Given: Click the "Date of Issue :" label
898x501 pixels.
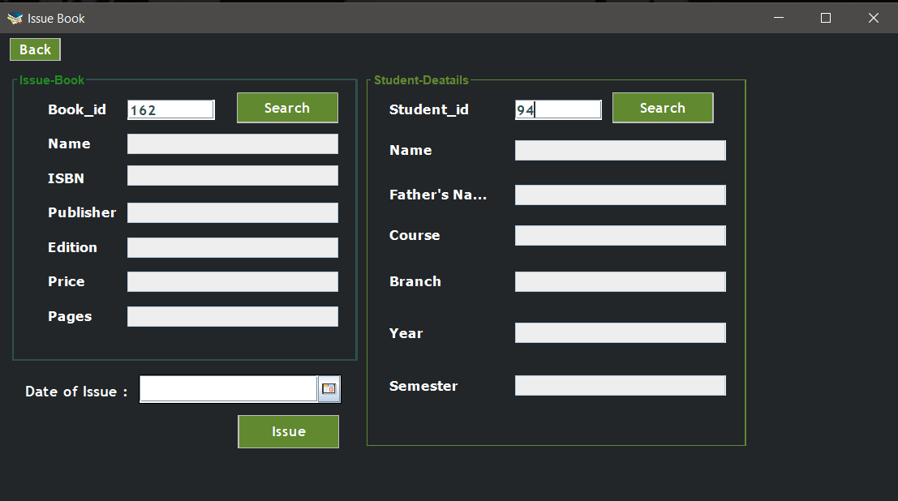Looking at the screenshot, I should (76, 392).
